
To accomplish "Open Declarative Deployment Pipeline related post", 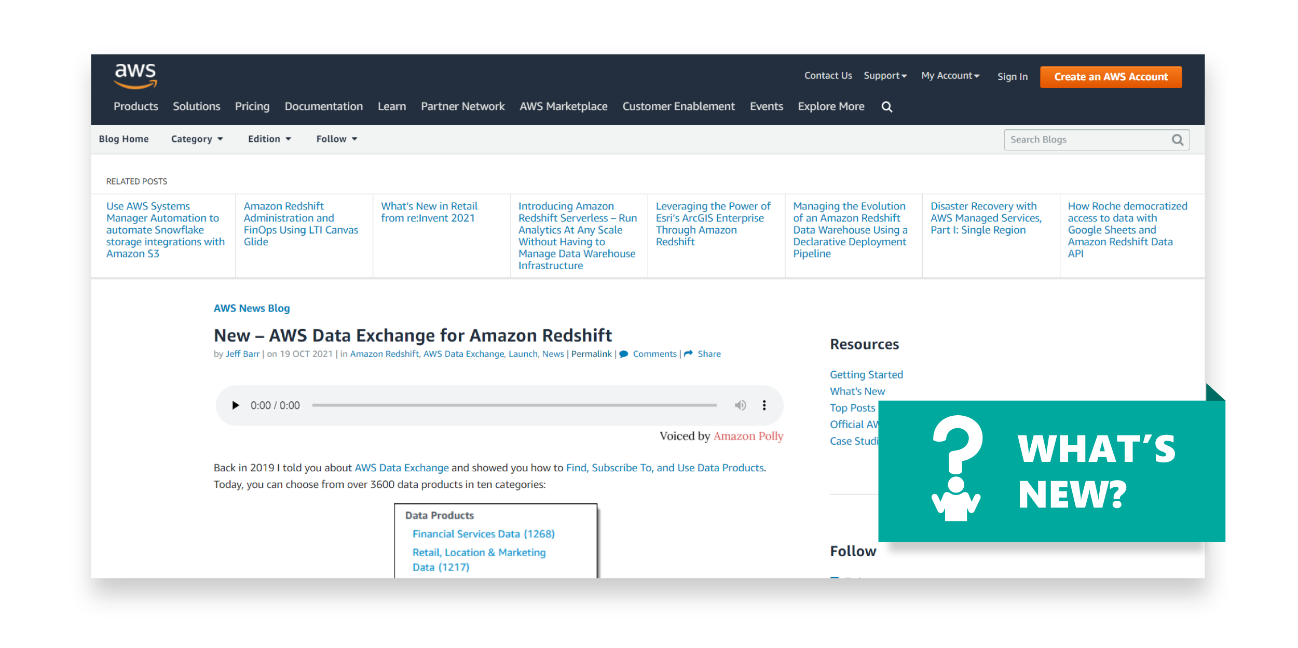I will coord(850,230).
